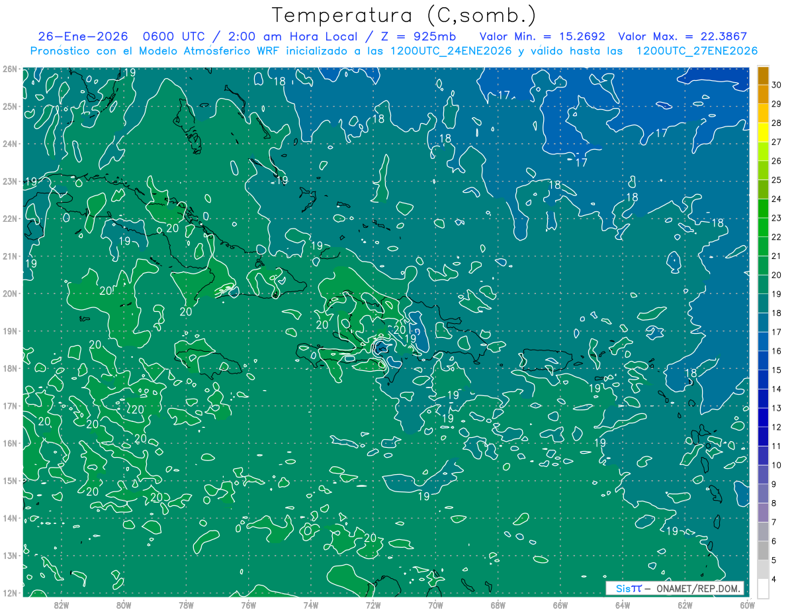Click the 25N latitude label
The image size is (794, 614).
[x=9, y=106]
